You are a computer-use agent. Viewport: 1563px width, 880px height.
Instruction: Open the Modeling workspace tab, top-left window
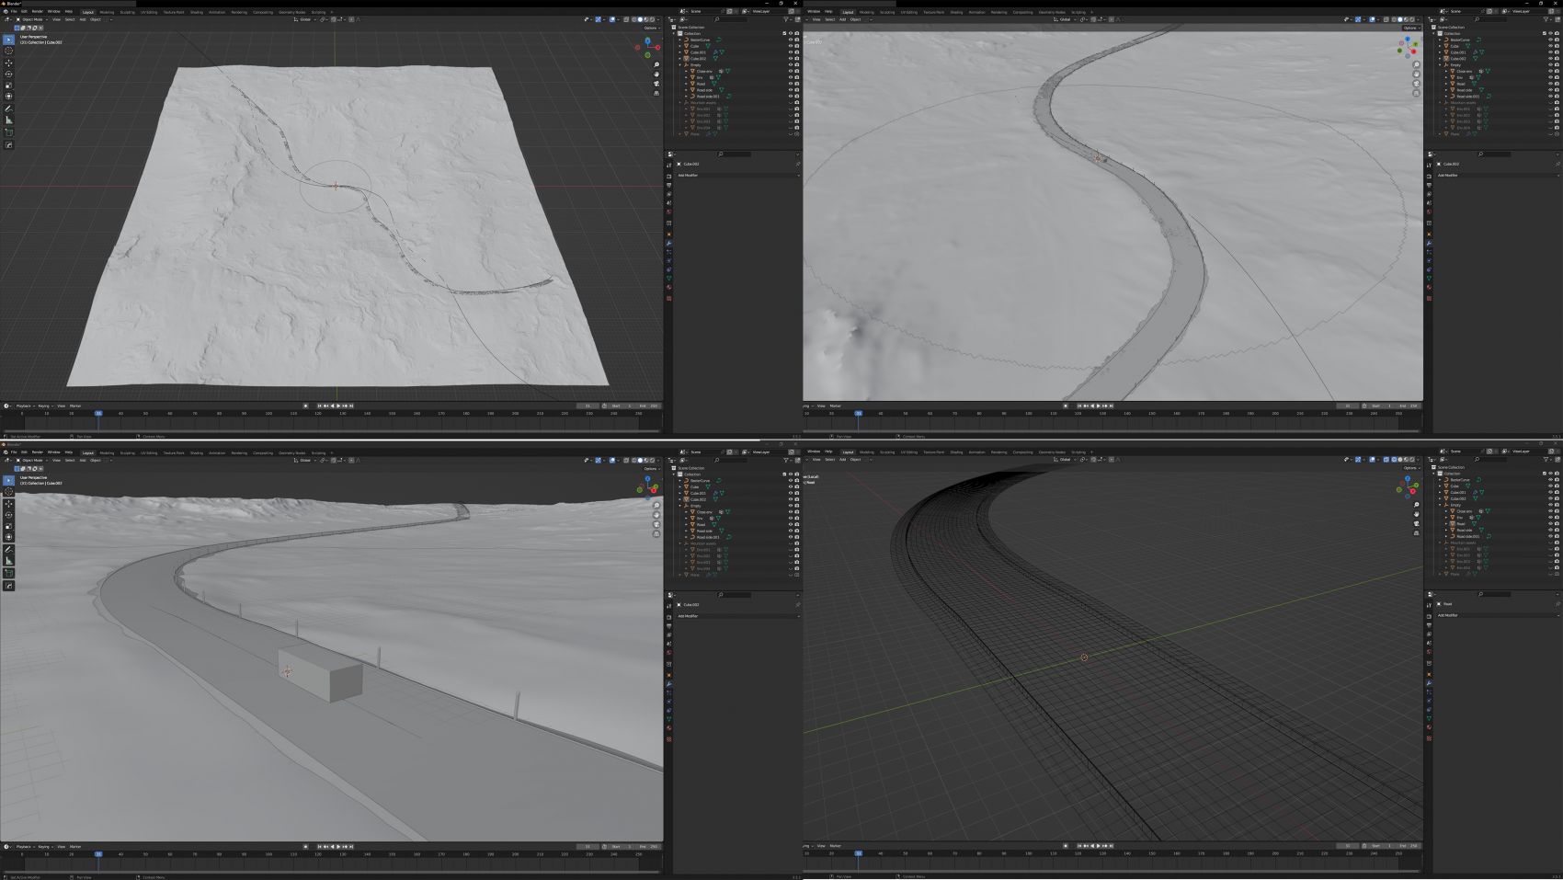tap(107, 12)
